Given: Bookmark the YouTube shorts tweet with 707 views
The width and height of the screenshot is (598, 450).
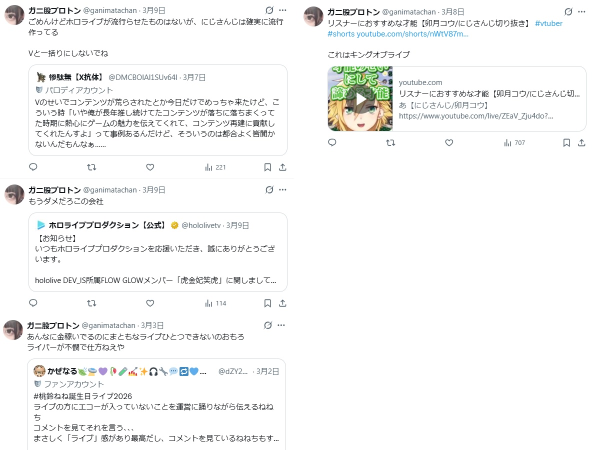Looking at the screenshot, I should (566, 142).
